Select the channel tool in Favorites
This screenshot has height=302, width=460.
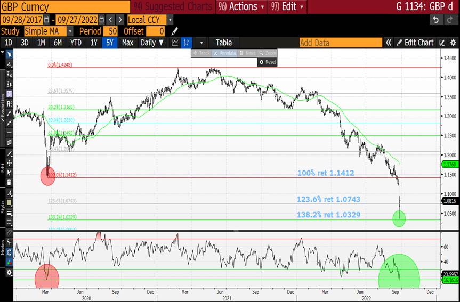[10, 143]
